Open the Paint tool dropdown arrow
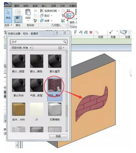The image size is (136, 153). [72, 16]
